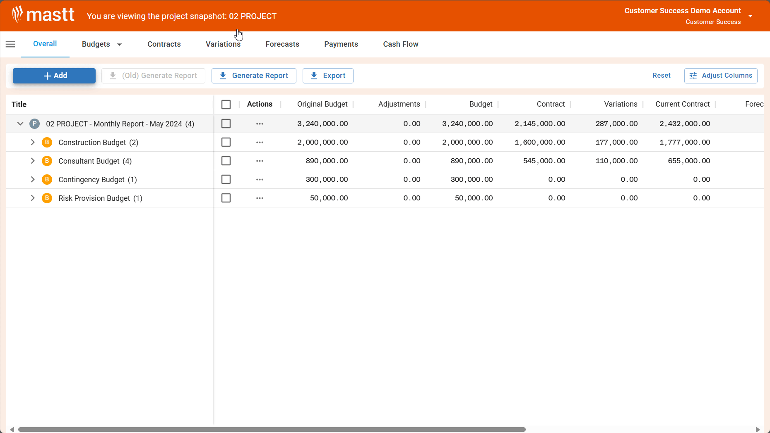Open the Budgets dropdown menu

point(101,44)
